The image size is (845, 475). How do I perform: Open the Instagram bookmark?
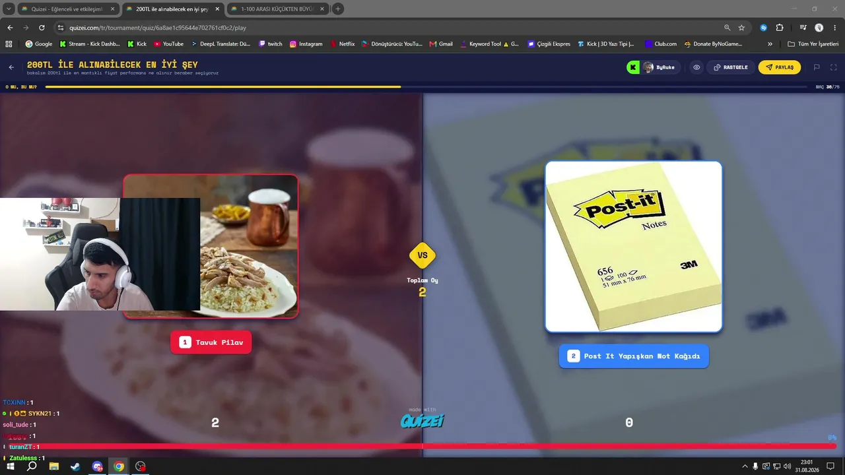(306, 44)
